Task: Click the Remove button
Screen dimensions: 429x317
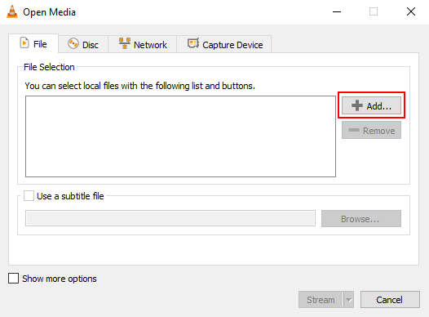Action: pyautogui.click(x=371, y=130)
